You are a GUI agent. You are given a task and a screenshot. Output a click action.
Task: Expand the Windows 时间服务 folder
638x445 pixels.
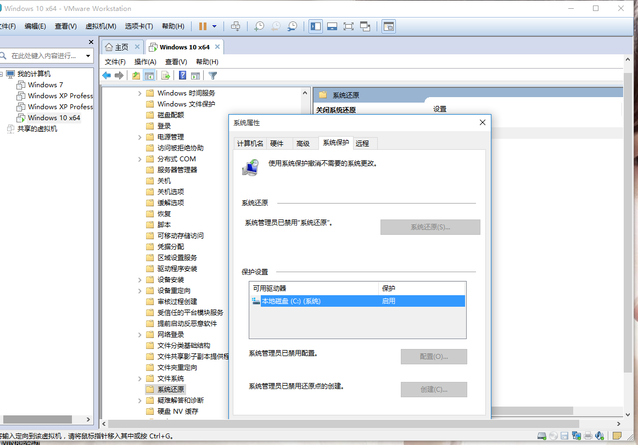139,93
